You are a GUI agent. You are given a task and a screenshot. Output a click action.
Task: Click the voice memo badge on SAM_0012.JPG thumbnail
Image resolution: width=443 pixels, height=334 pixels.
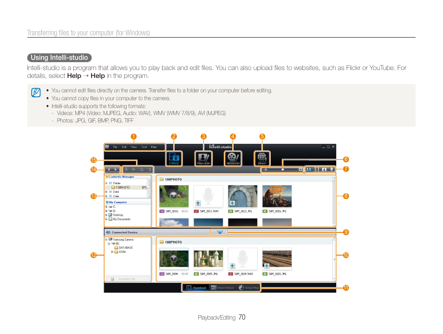pos(232,203)
